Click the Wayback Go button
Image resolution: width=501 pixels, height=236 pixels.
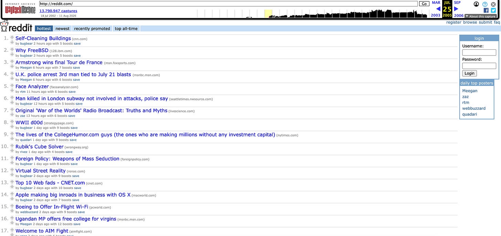424,4
